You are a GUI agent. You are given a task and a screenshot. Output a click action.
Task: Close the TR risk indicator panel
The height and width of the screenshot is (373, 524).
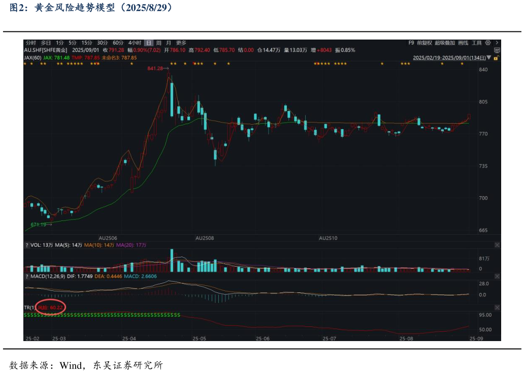coord(497,308)
